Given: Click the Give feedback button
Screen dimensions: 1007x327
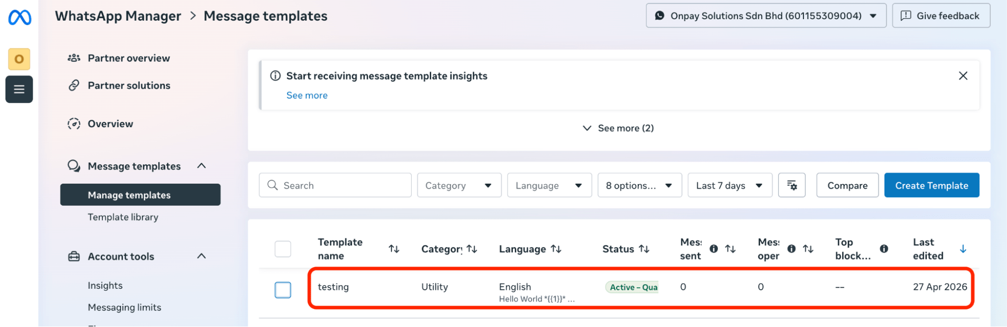Looking at the screenshot, I should [941, 16].
